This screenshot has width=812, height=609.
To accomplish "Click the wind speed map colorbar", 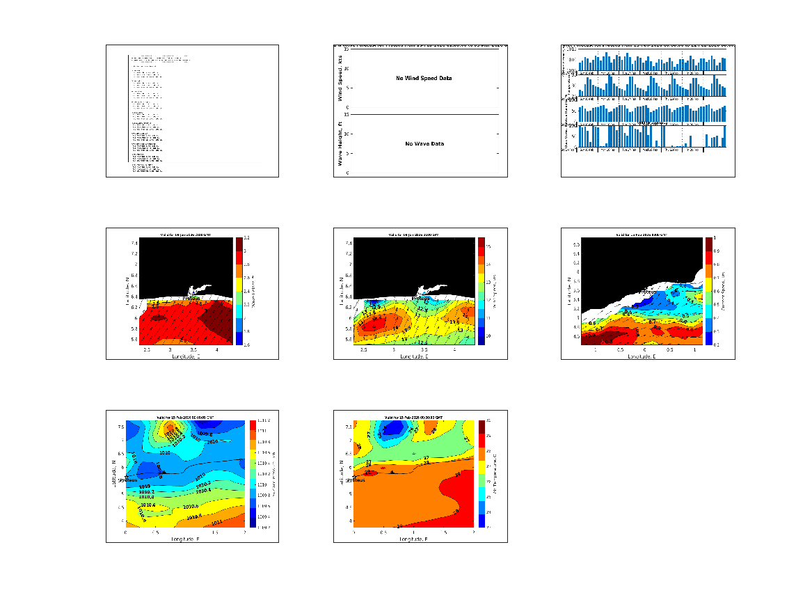I will click(x=481, y=291).
